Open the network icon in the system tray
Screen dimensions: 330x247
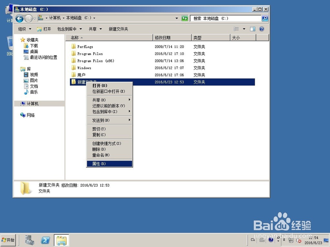click(x=291, y=240)
